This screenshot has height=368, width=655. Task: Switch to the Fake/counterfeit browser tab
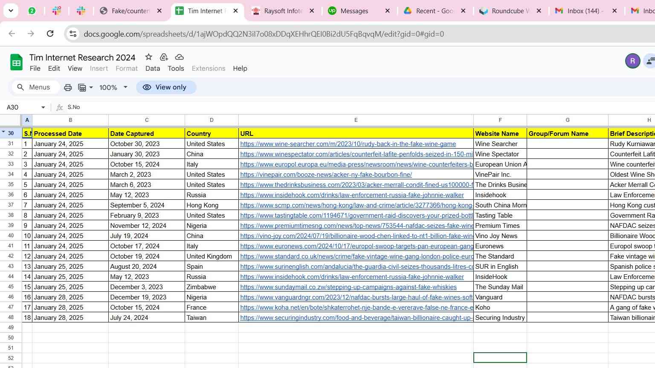click(x=130, y=11)
